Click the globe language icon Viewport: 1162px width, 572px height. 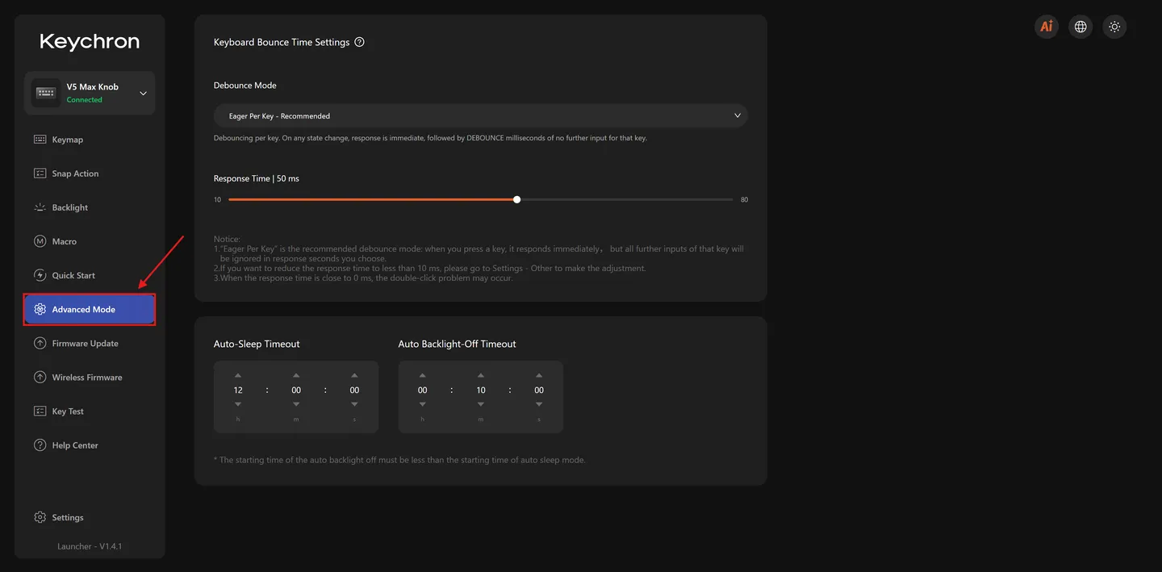pos(1080,27)
